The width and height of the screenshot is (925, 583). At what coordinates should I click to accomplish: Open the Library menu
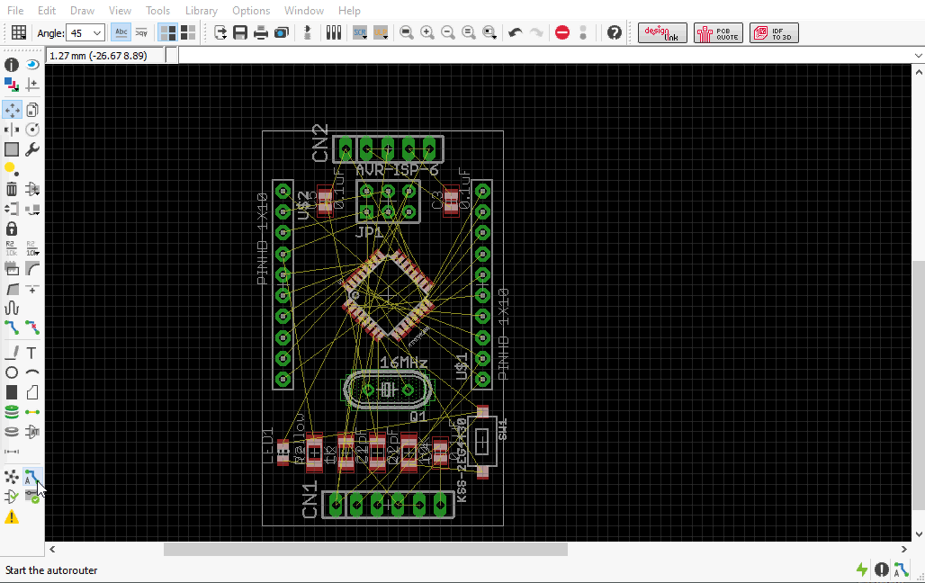201,10
